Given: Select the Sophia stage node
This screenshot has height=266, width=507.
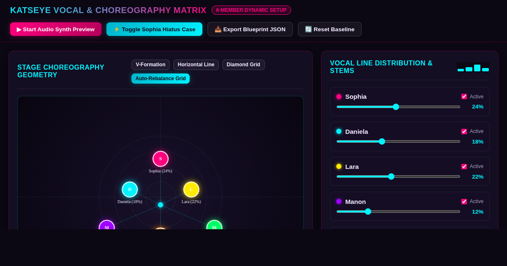Looking at the screenshot, I should 161,159.
